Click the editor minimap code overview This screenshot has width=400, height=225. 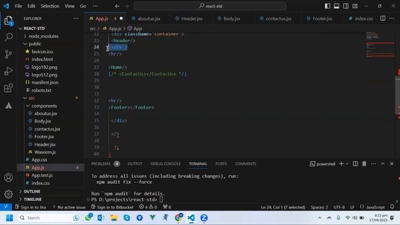tap(380, 44)
